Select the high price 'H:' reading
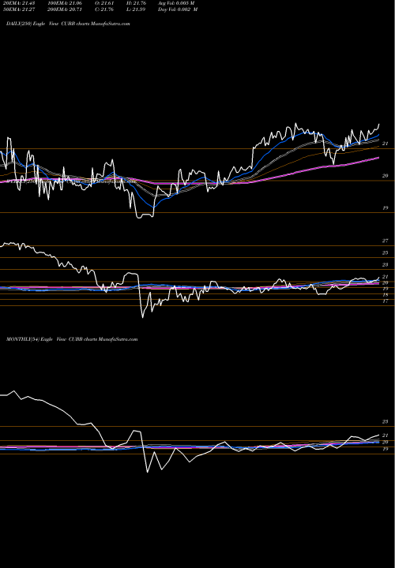395x568 pixels. pos(135,3)
